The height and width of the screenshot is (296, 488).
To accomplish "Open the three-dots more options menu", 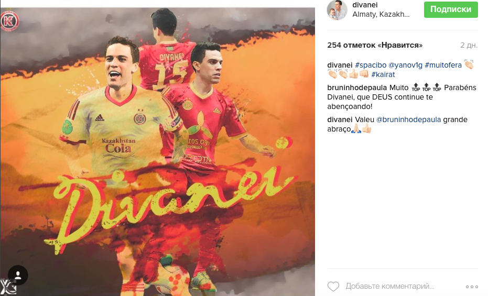I will pos(472,287).
